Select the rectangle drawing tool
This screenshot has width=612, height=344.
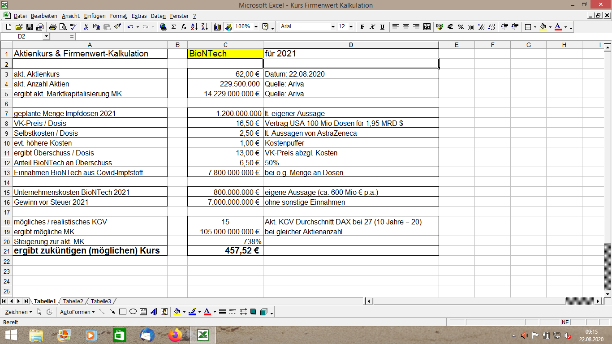(122, 312)
